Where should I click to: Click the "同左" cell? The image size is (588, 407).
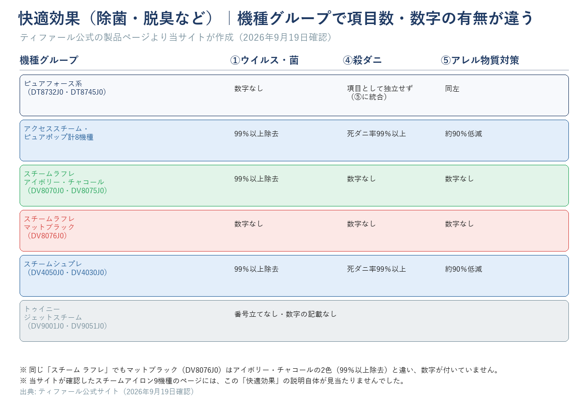(x=452, y=89)
